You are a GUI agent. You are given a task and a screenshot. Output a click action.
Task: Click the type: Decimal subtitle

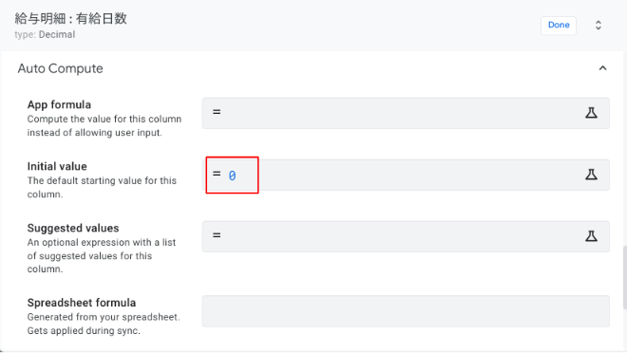pyautogui.click(x=45, y=34)
